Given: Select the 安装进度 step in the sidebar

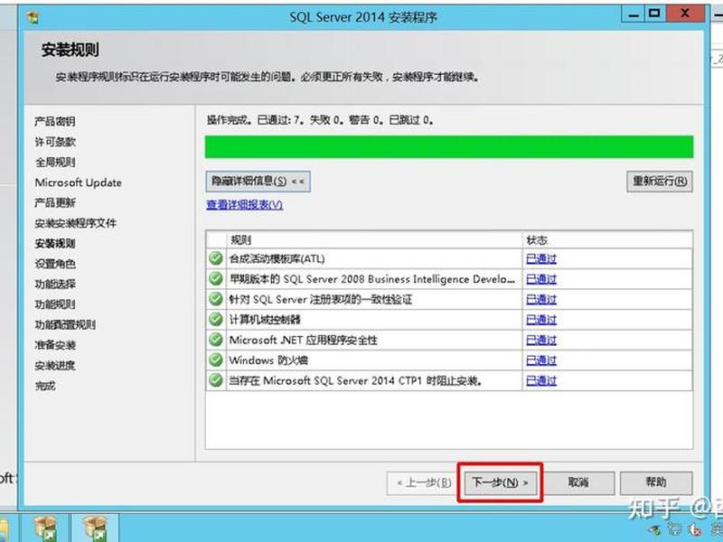Looking at the screenshot, I should [x=55, y=366].
